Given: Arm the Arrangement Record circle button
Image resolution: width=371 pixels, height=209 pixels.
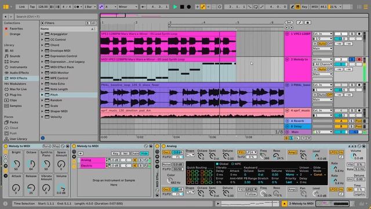Looking at the screenshot, I should pos(188,7).
